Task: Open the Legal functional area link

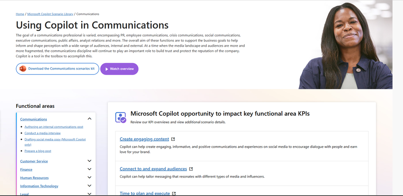Action: [x=24, y=194]
